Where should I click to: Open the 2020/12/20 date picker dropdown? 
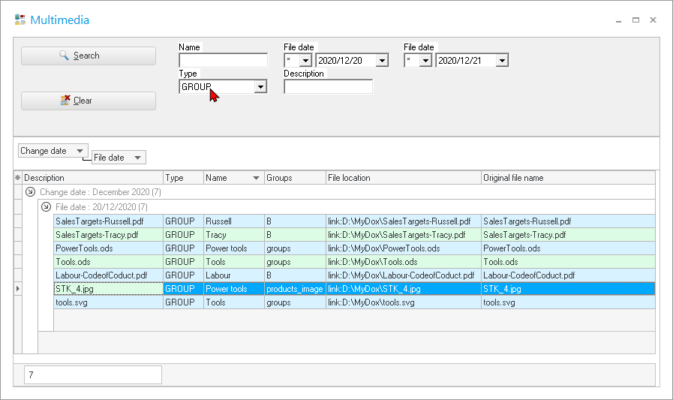[x=381, y=61]
